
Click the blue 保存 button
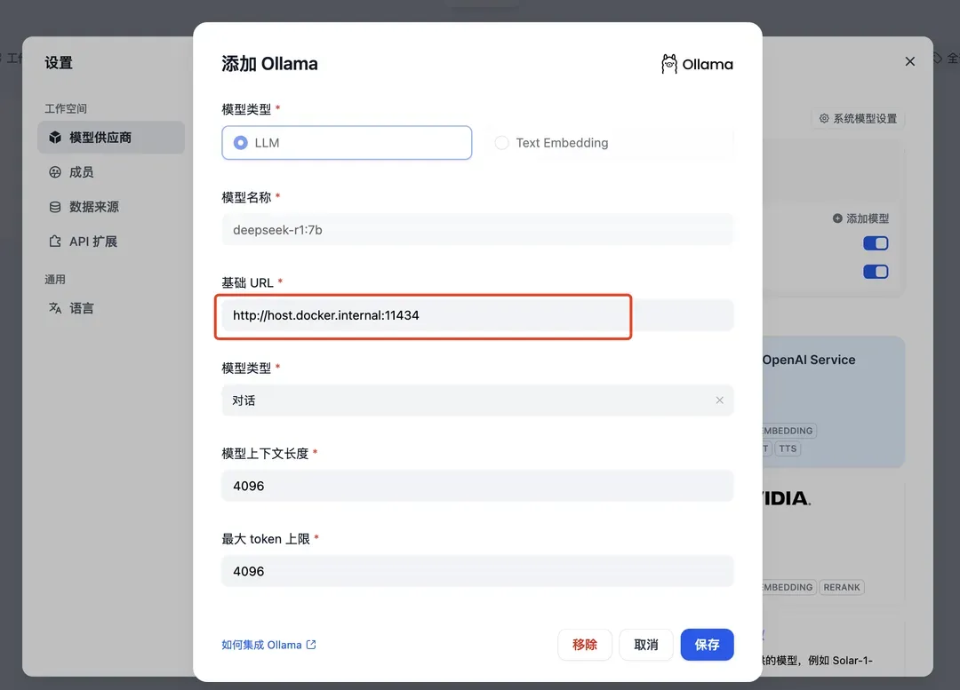(708, 645)
